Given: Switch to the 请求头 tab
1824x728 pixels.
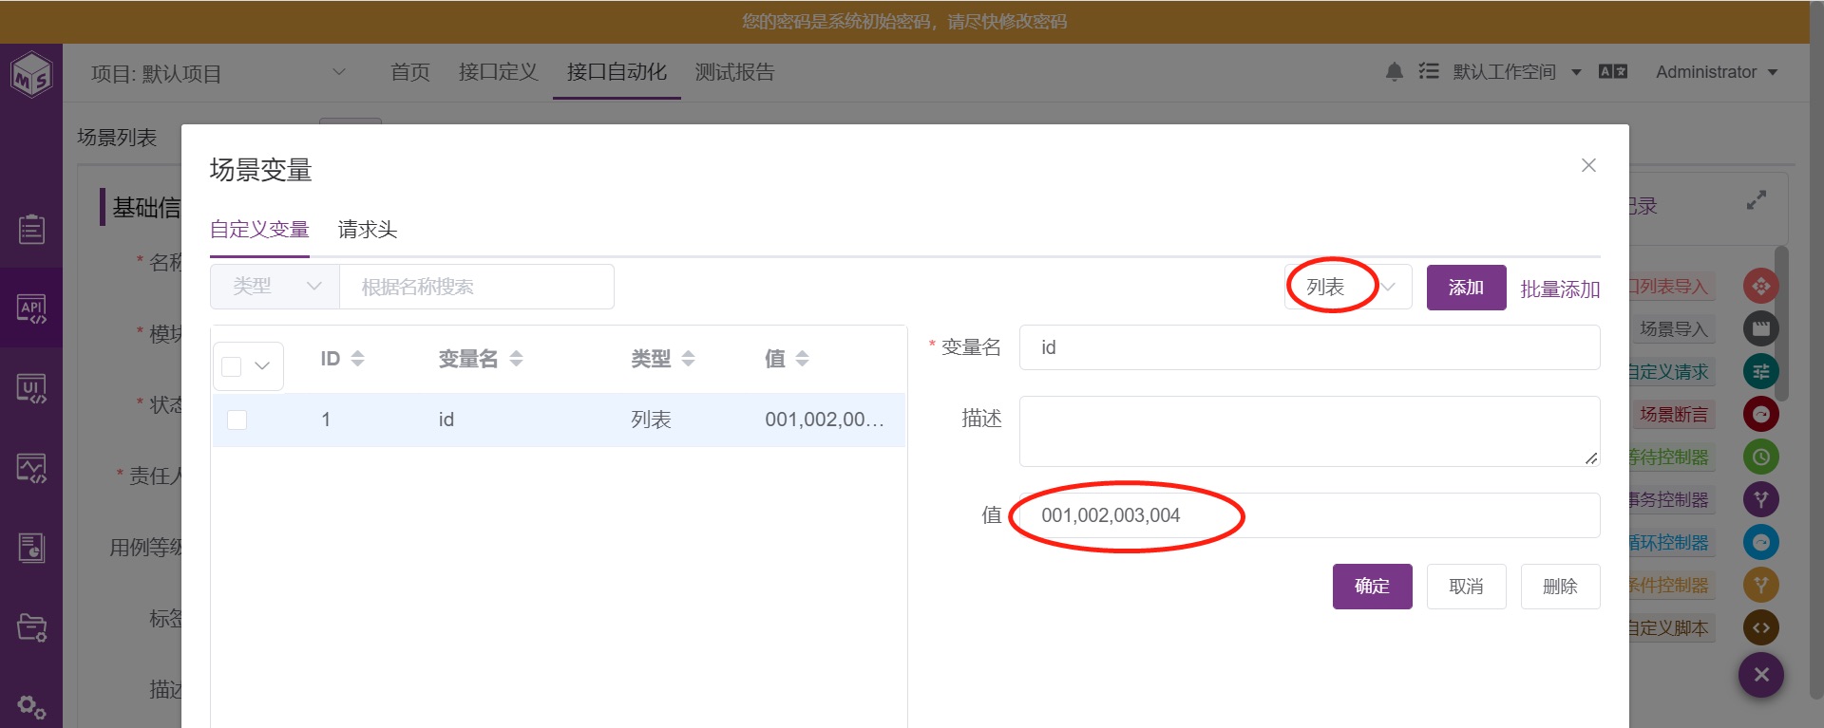Looking at the screenshot, I should coord(368,230).
